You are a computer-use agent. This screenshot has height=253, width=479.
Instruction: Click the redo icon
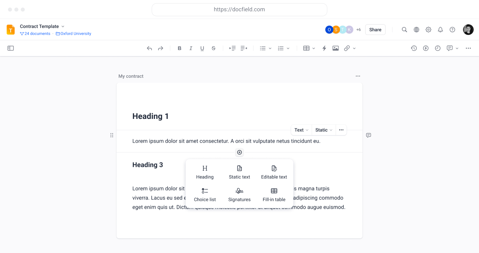click(161, 48)
